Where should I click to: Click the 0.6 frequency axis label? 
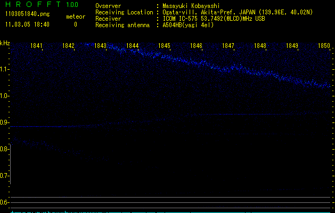[x=5, y=202]
